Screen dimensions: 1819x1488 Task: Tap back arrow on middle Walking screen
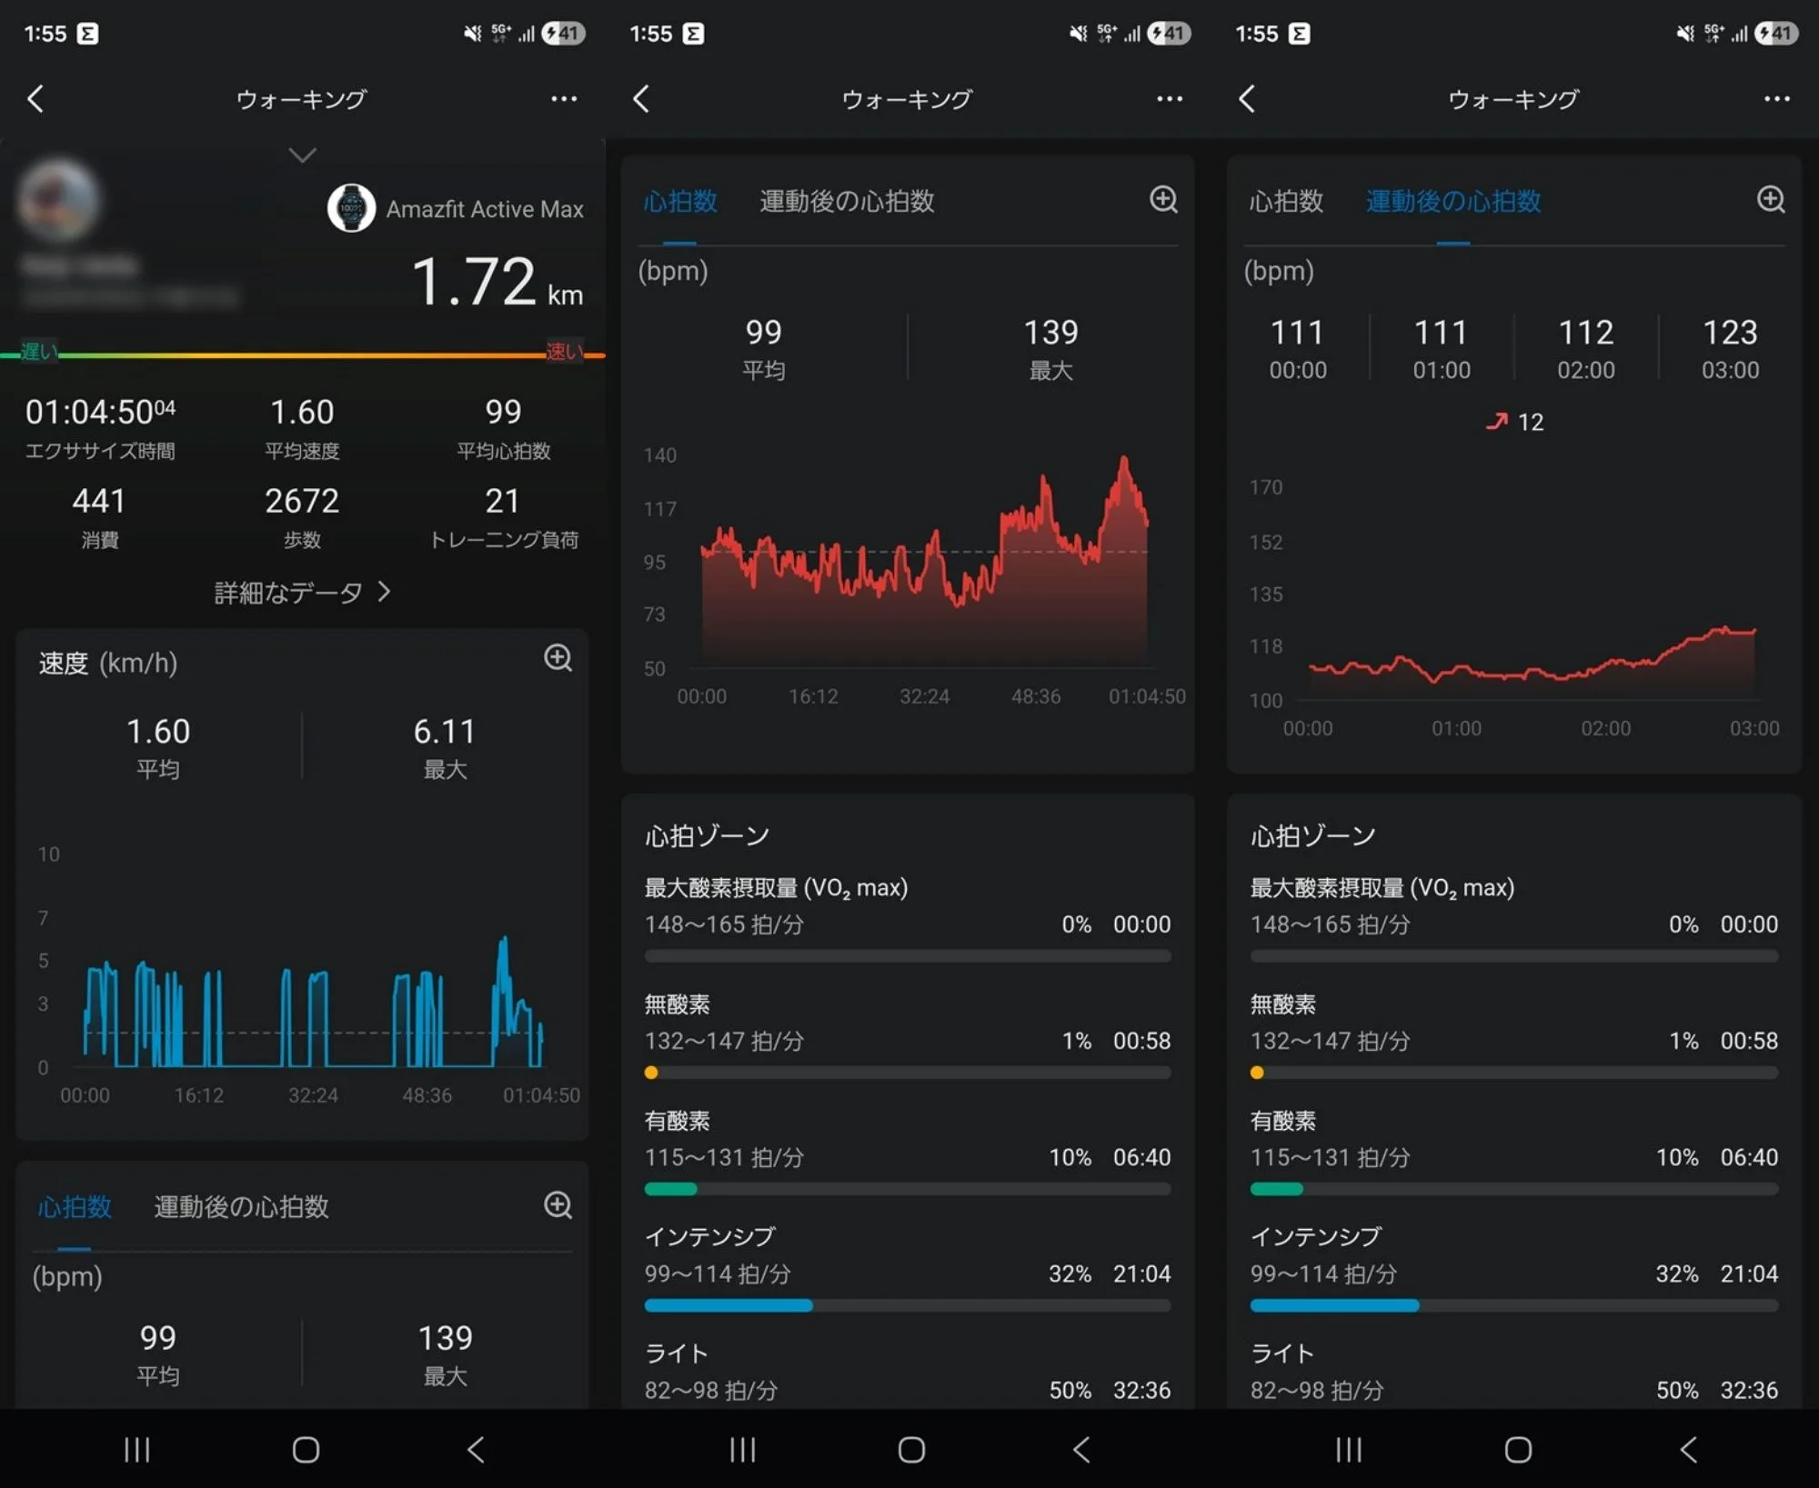641,99
